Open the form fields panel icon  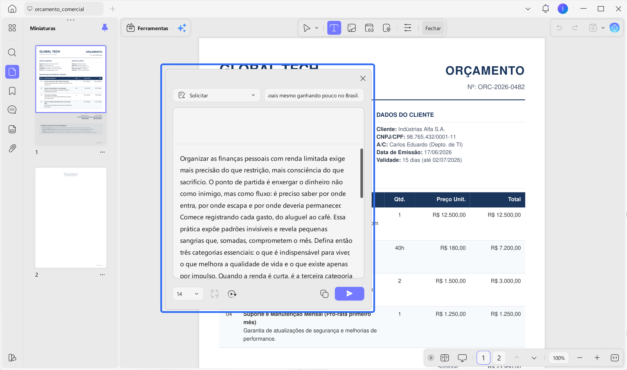[x=12, y=129]
